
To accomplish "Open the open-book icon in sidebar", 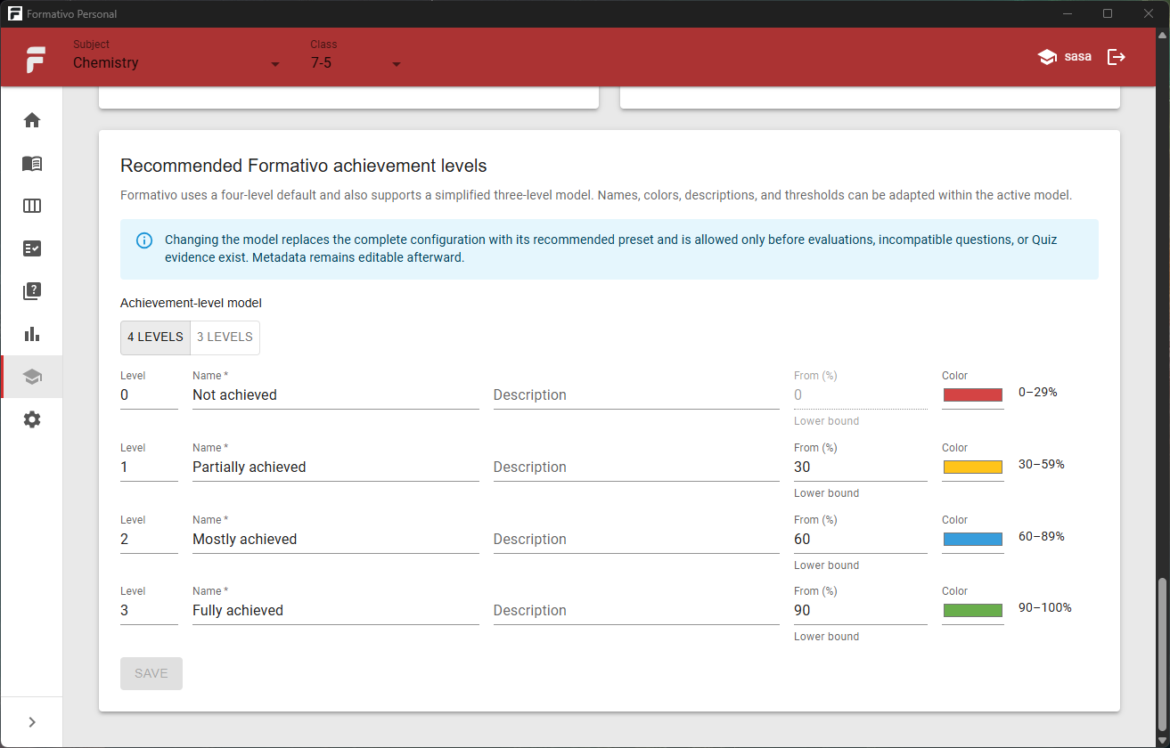I will click(x=32, y=163).
